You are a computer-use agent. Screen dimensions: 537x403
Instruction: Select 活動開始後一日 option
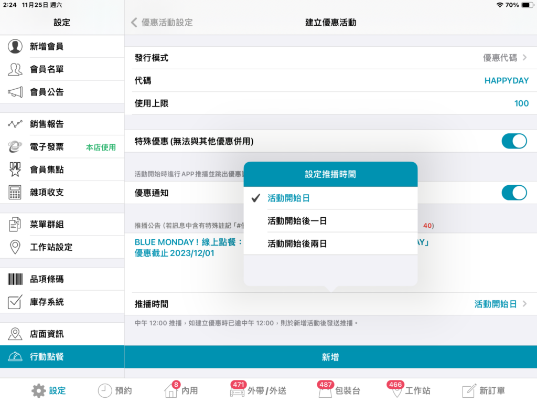(x=330, y=221)
